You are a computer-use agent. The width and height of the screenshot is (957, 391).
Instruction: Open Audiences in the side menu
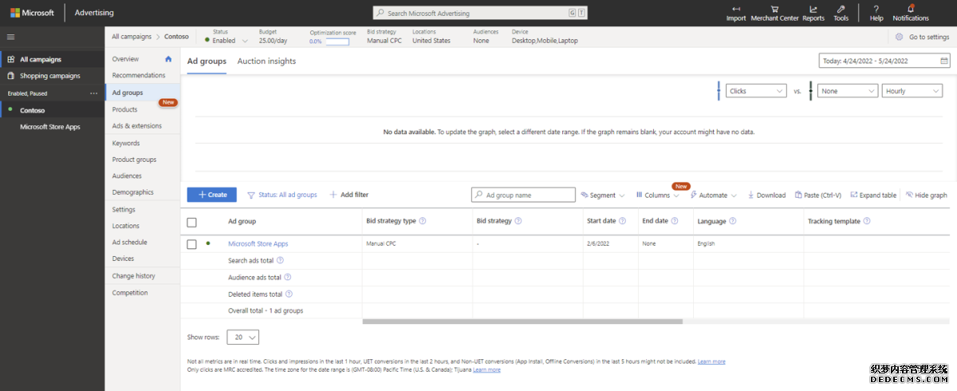tap(127, 176)
